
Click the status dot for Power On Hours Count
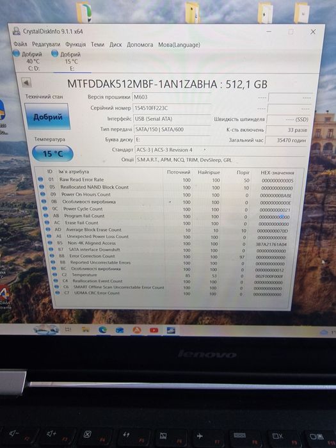coord(43,195)
